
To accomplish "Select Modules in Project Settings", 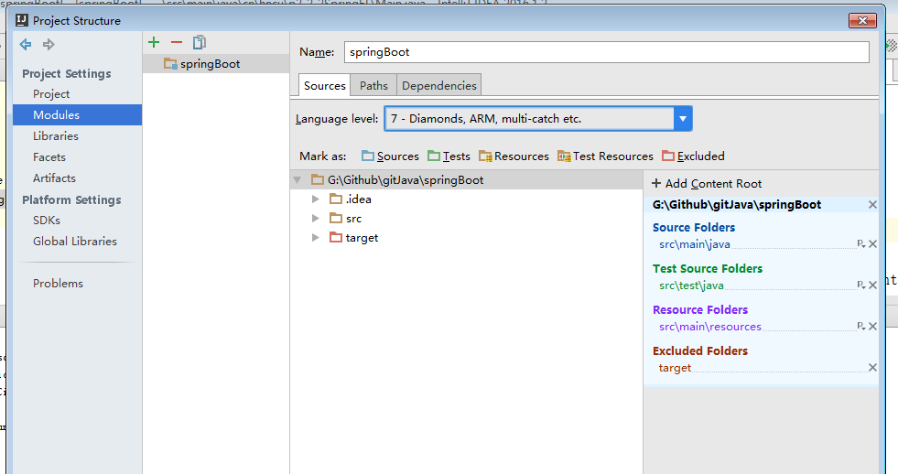I will [77, 114].
